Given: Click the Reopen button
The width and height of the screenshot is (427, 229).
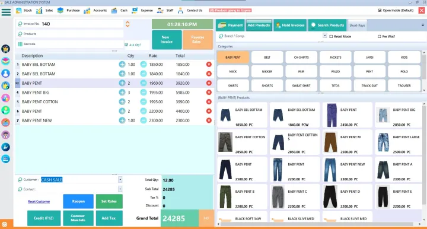Looking at the screenshot, I should coord(78,201).
